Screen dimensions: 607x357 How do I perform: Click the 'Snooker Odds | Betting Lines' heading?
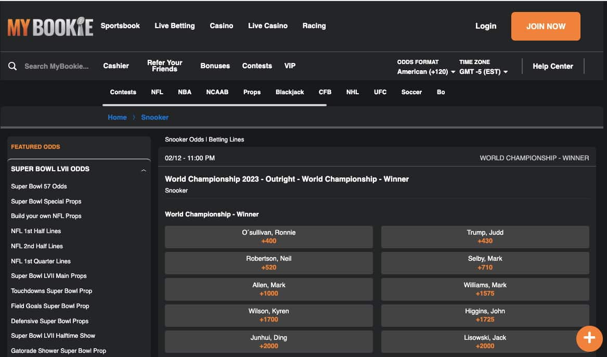click(x=204, y=139)
